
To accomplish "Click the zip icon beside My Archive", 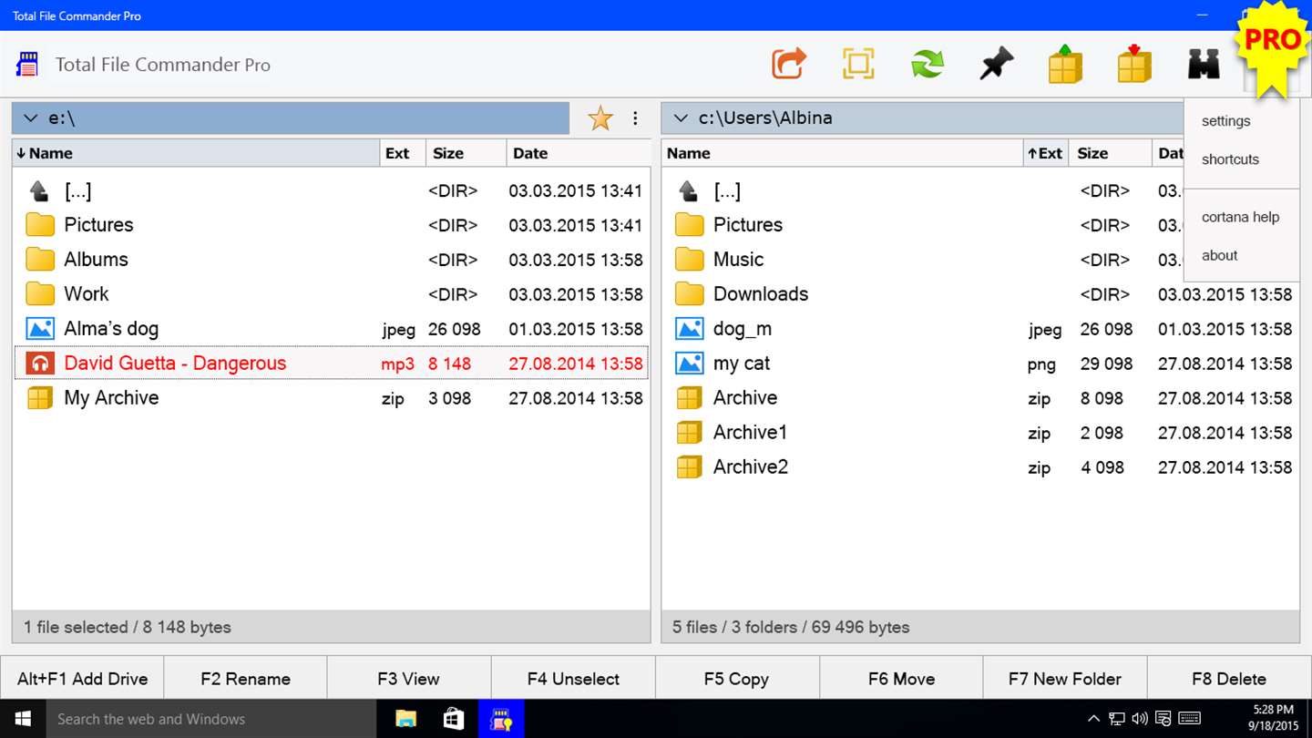I will tap(39, 398).
